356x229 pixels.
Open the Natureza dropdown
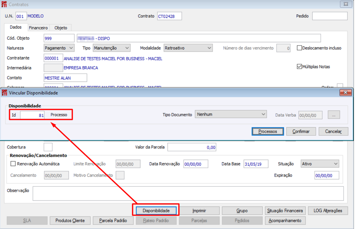[x=59, y=48]
